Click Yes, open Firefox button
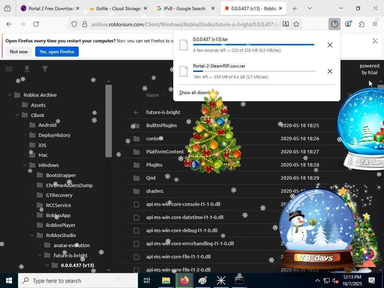Image resolution: width=384 pixels, height=288 pixels. coord(57,52)
